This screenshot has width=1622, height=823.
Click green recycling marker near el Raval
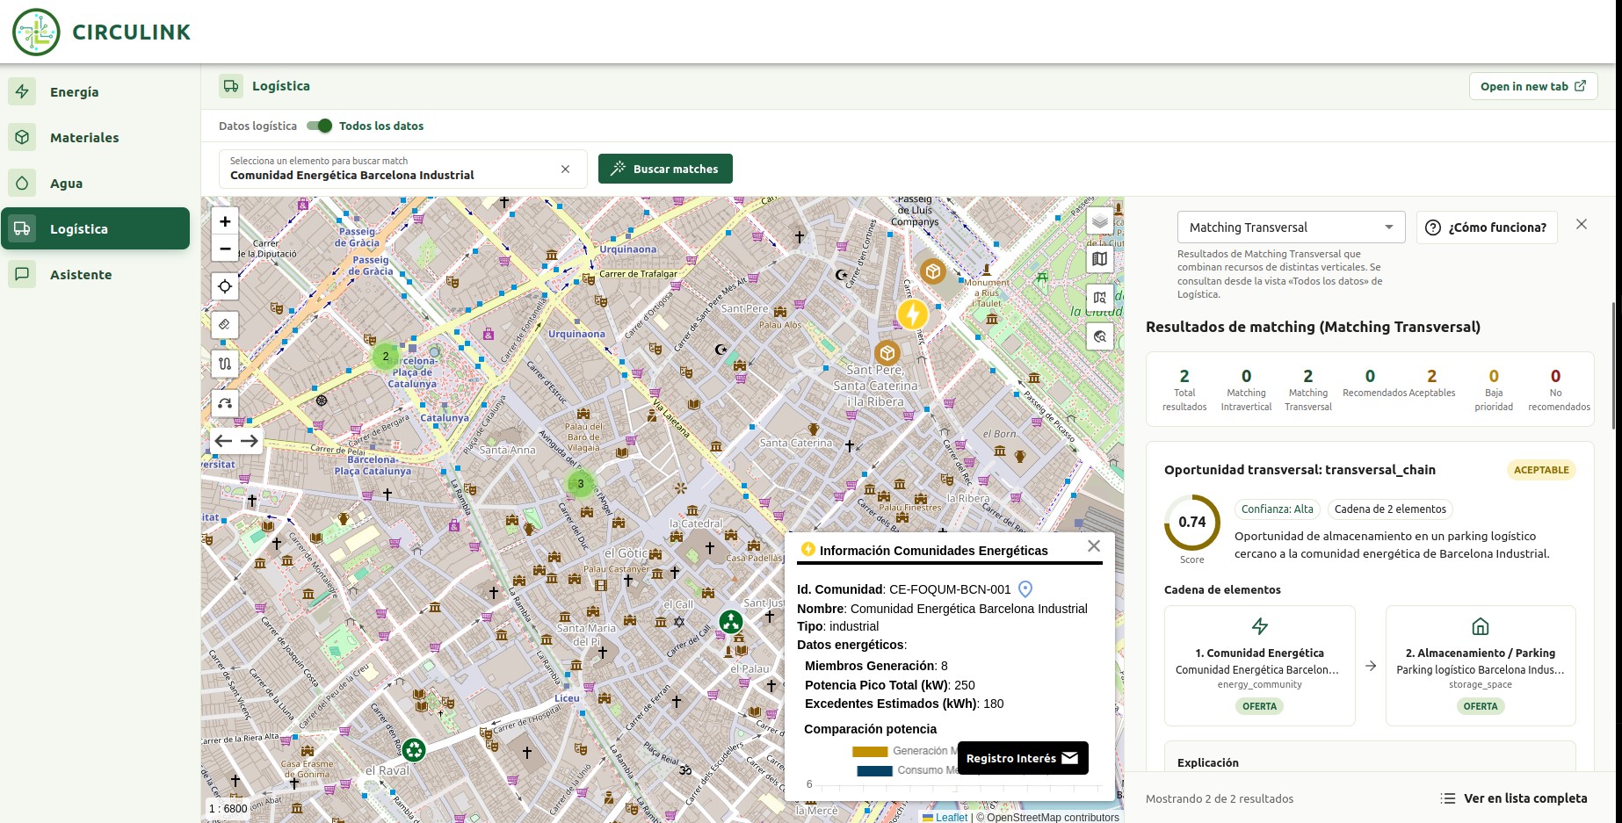point(414,750)
